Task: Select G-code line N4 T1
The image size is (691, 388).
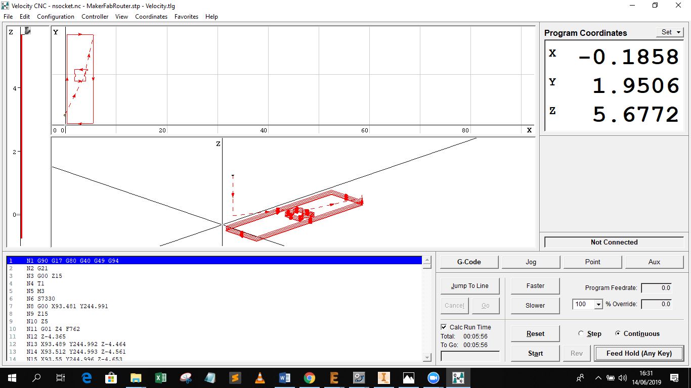Action: tap(214, 283)
